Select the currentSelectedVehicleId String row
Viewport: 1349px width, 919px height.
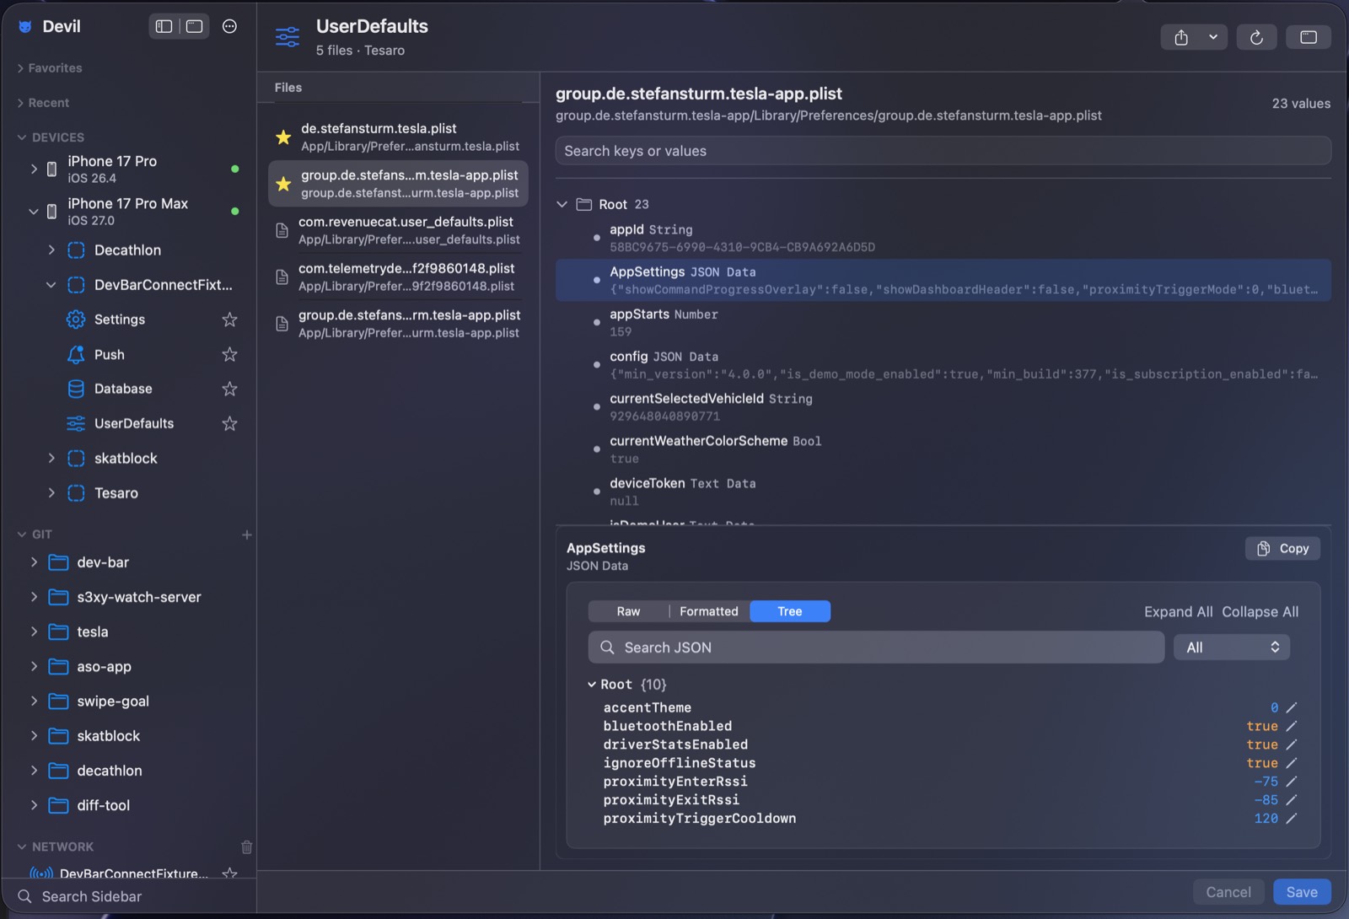(x=943, y=407)
